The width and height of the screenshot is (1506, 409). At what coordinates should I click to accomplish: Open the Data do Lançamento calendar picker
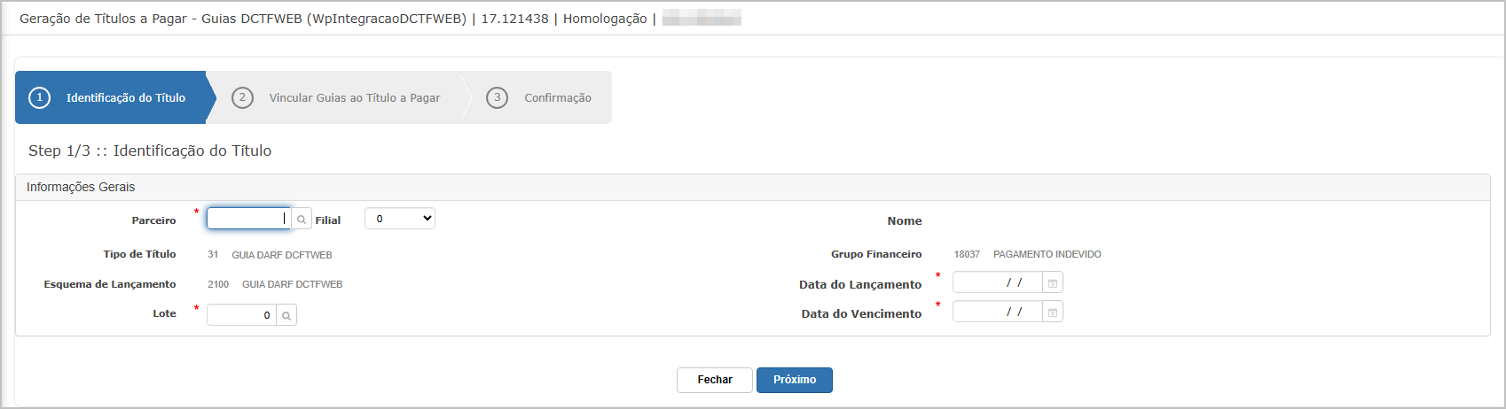[x=1053, y=283]
